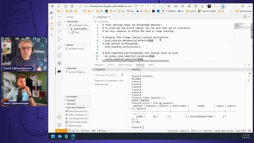This screenshot has width=254, height=143.
Task: Filter comments with the funnel icon
Action: coord(123,75)
